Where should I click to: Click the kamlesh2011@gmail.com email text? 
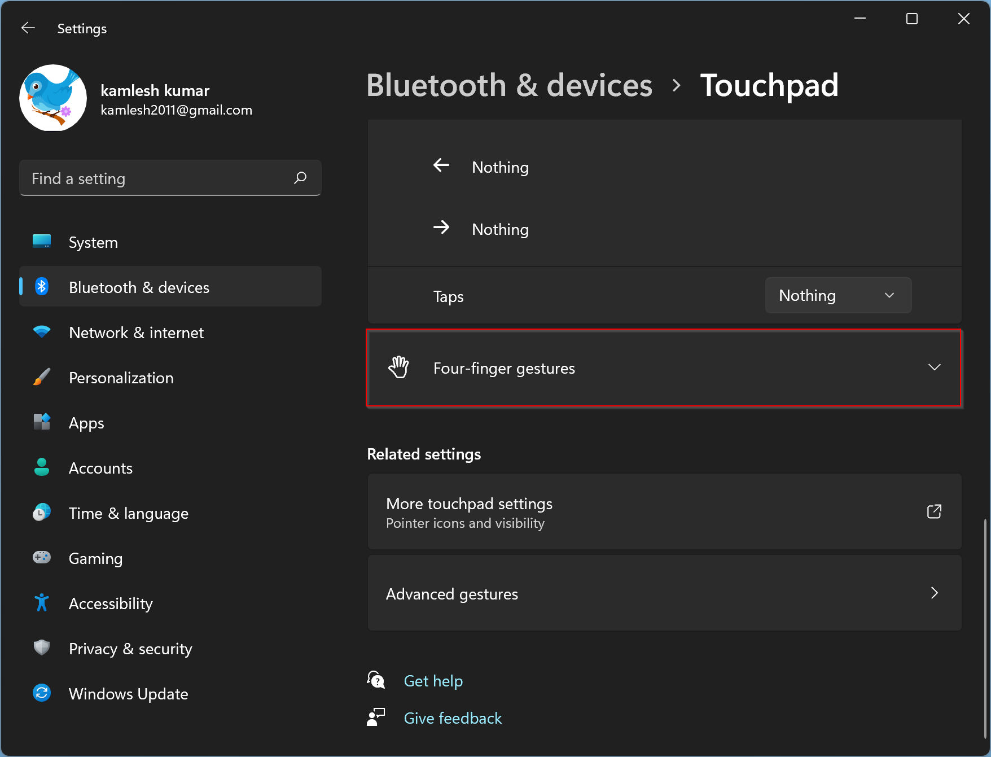tap(176, 110)
